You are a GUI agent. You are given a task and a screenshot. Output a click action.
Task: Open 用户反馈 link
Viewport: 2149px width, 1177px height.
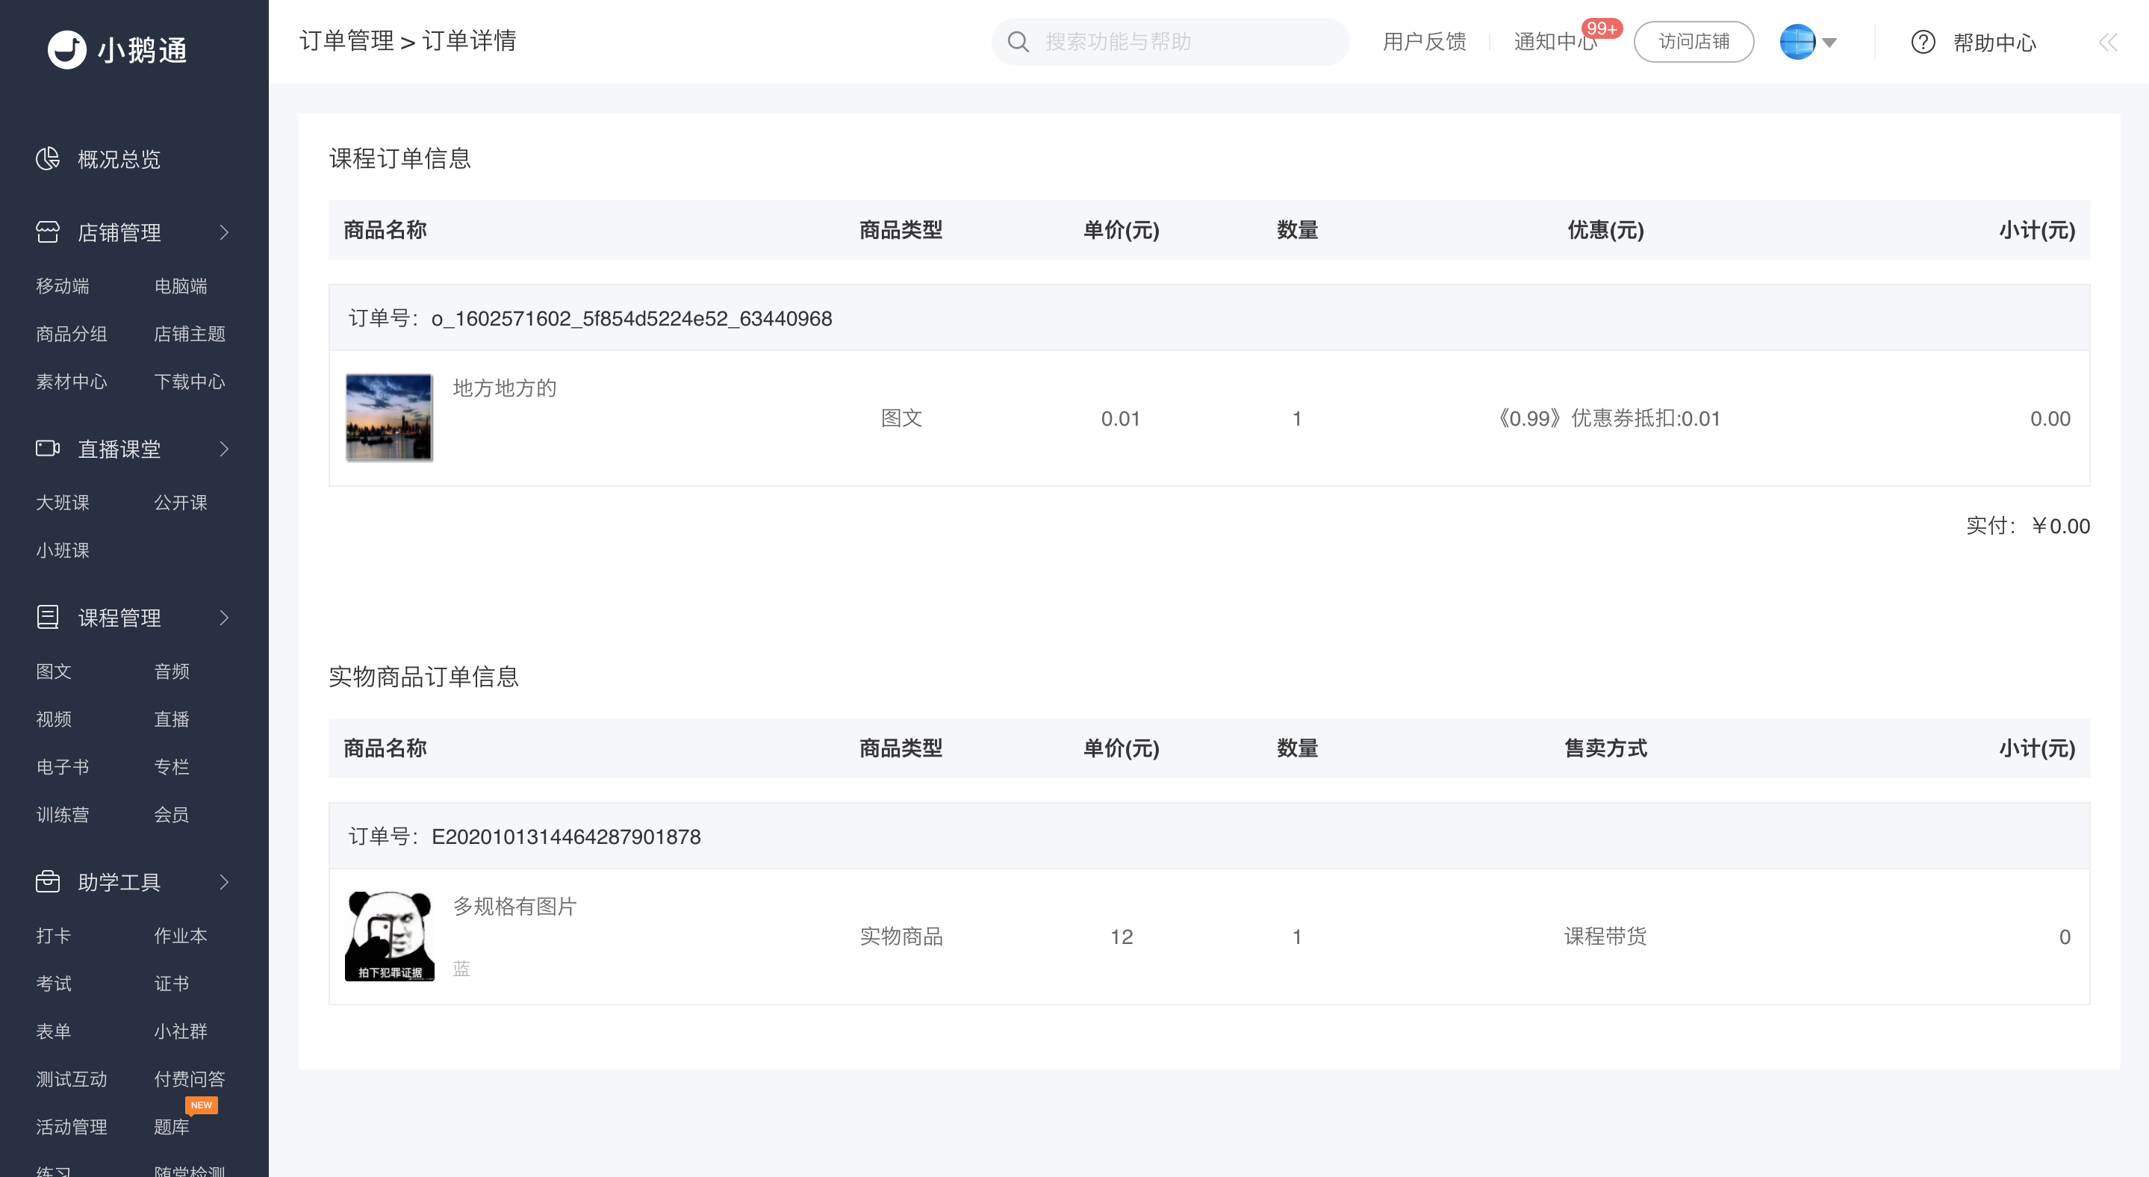click(x=1424, y=42)
